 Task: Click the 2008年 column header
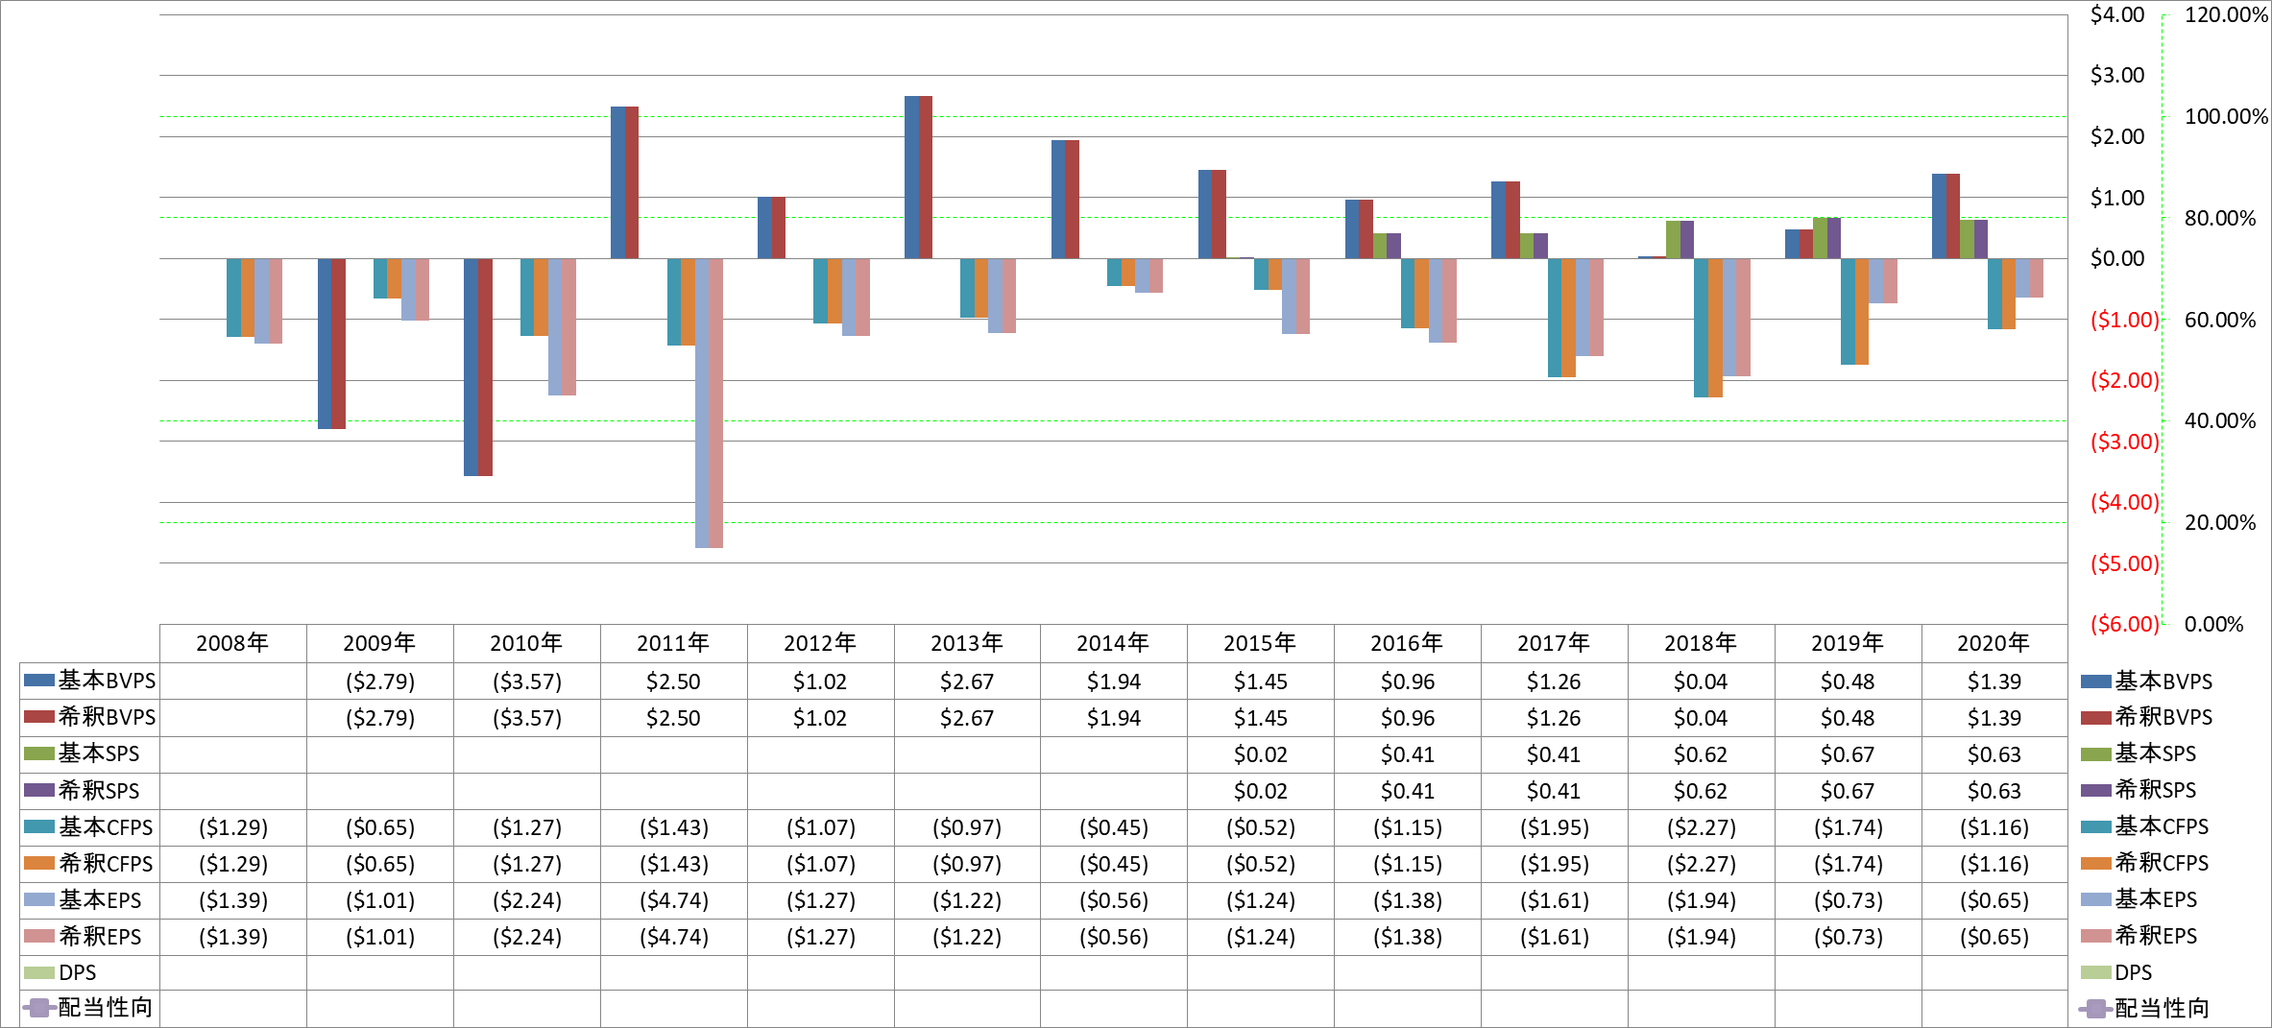[232, 643]
